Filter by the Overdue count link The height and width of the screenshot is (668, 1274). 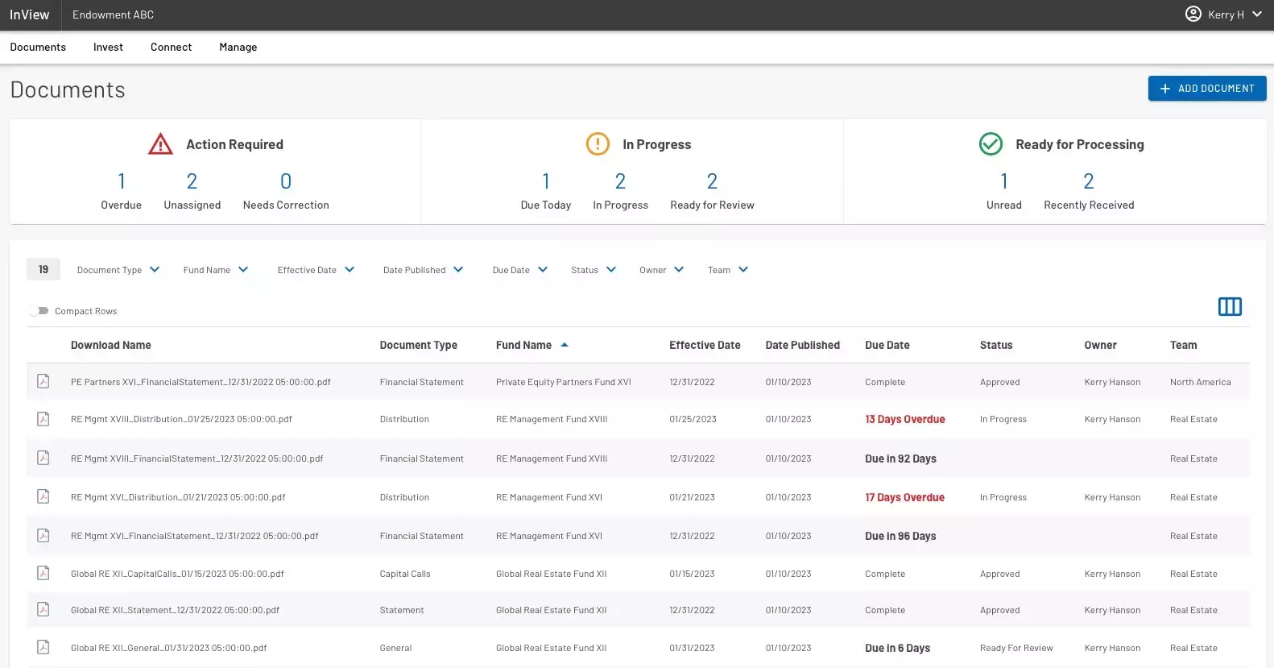click(x=121, y=182)
